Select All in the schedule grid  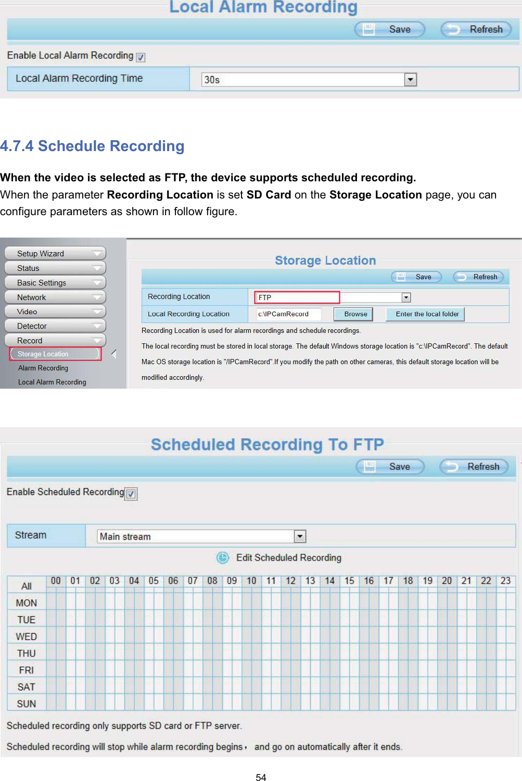[27, 586]
